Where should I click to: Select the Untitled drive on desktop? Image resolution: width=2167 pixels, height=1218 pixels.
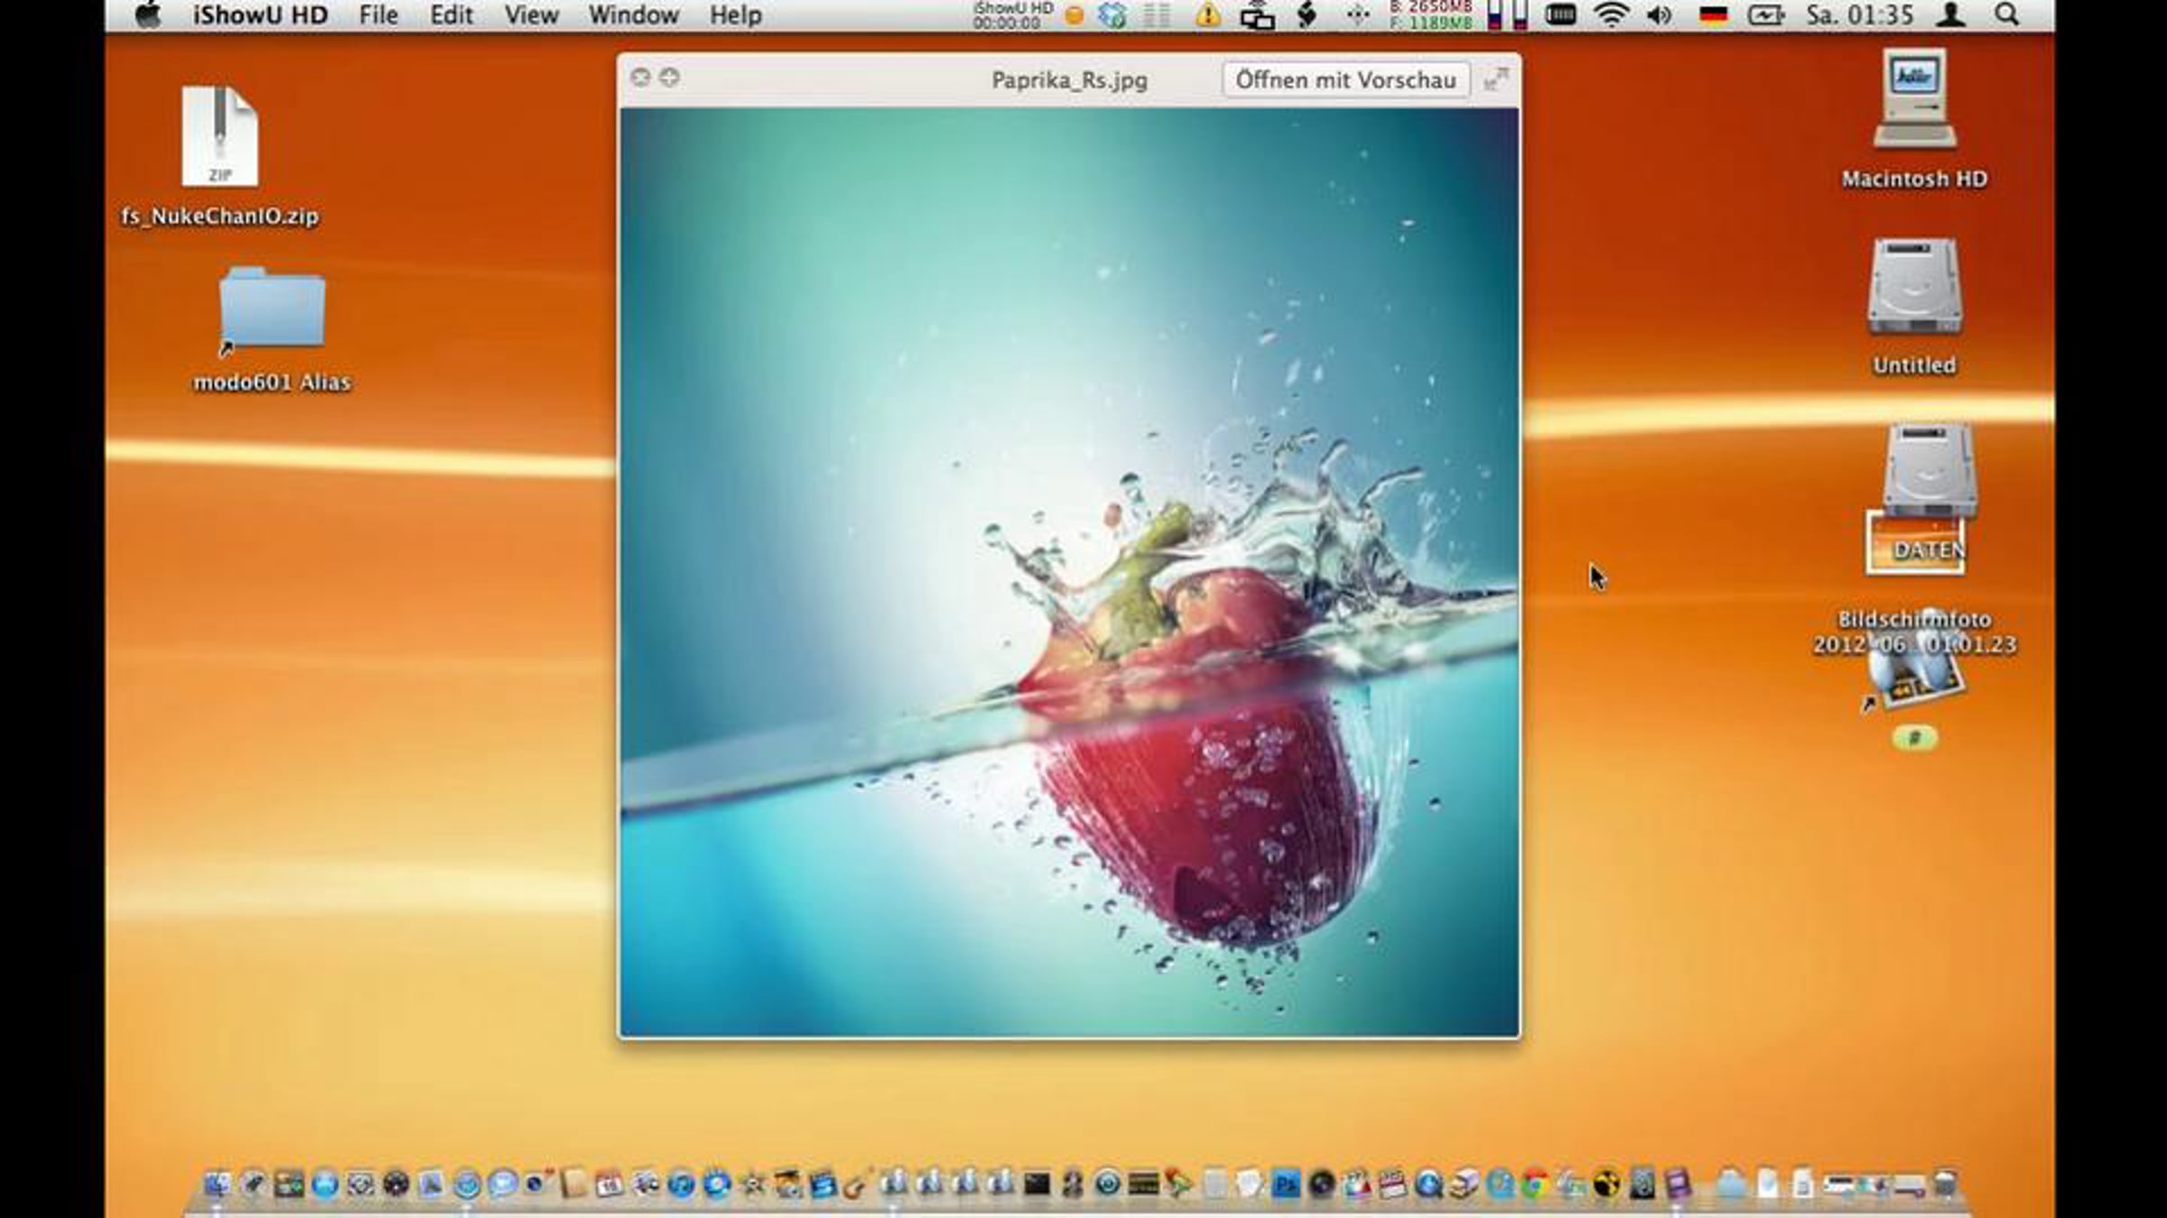[1914, 287]
